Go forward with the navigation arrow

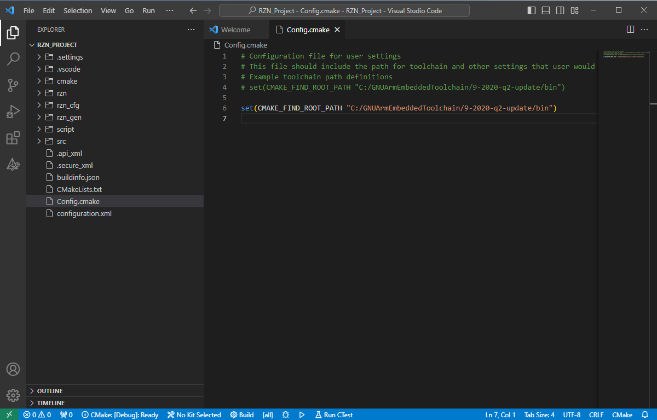coord(208,10)
